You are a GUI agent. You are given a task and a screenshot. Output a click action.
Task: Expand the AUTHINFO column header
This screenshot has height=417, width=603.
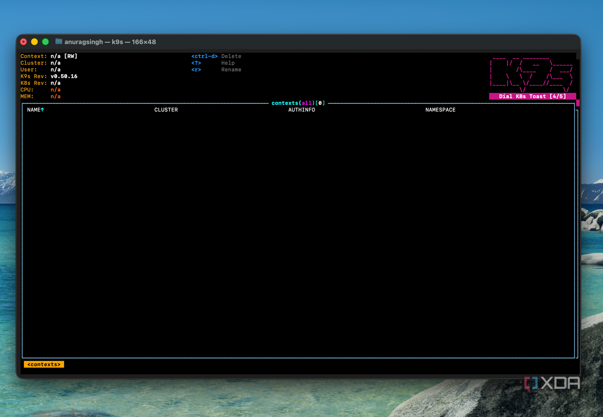(301, 110)
